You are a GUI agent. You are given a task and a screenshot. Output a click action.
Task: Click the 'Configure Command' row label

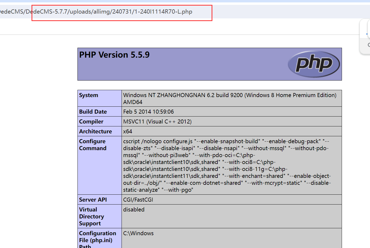pyautogui.click(x=93, y=145)
